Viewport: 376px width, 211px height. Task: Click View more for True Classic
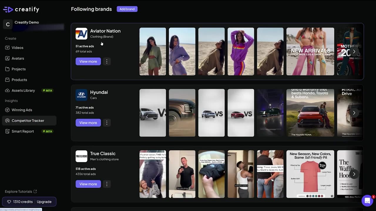[x=88, y=184]
